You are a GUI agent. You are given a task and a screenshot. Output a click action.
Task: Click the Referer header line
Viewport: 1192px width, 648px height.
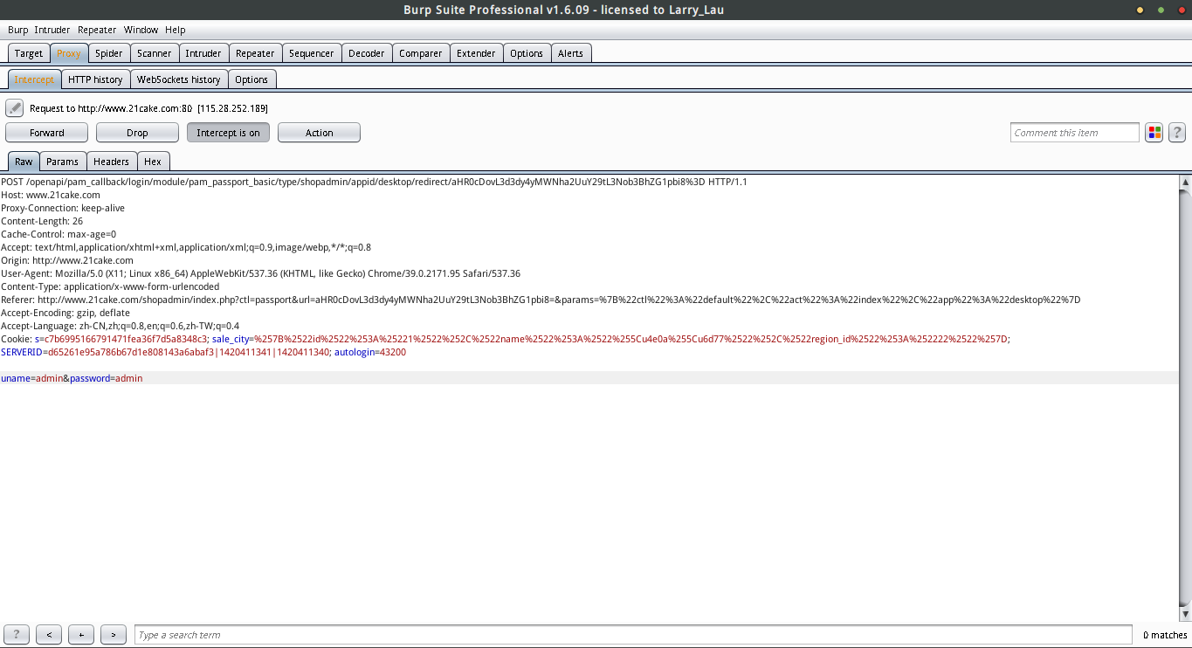541,300
